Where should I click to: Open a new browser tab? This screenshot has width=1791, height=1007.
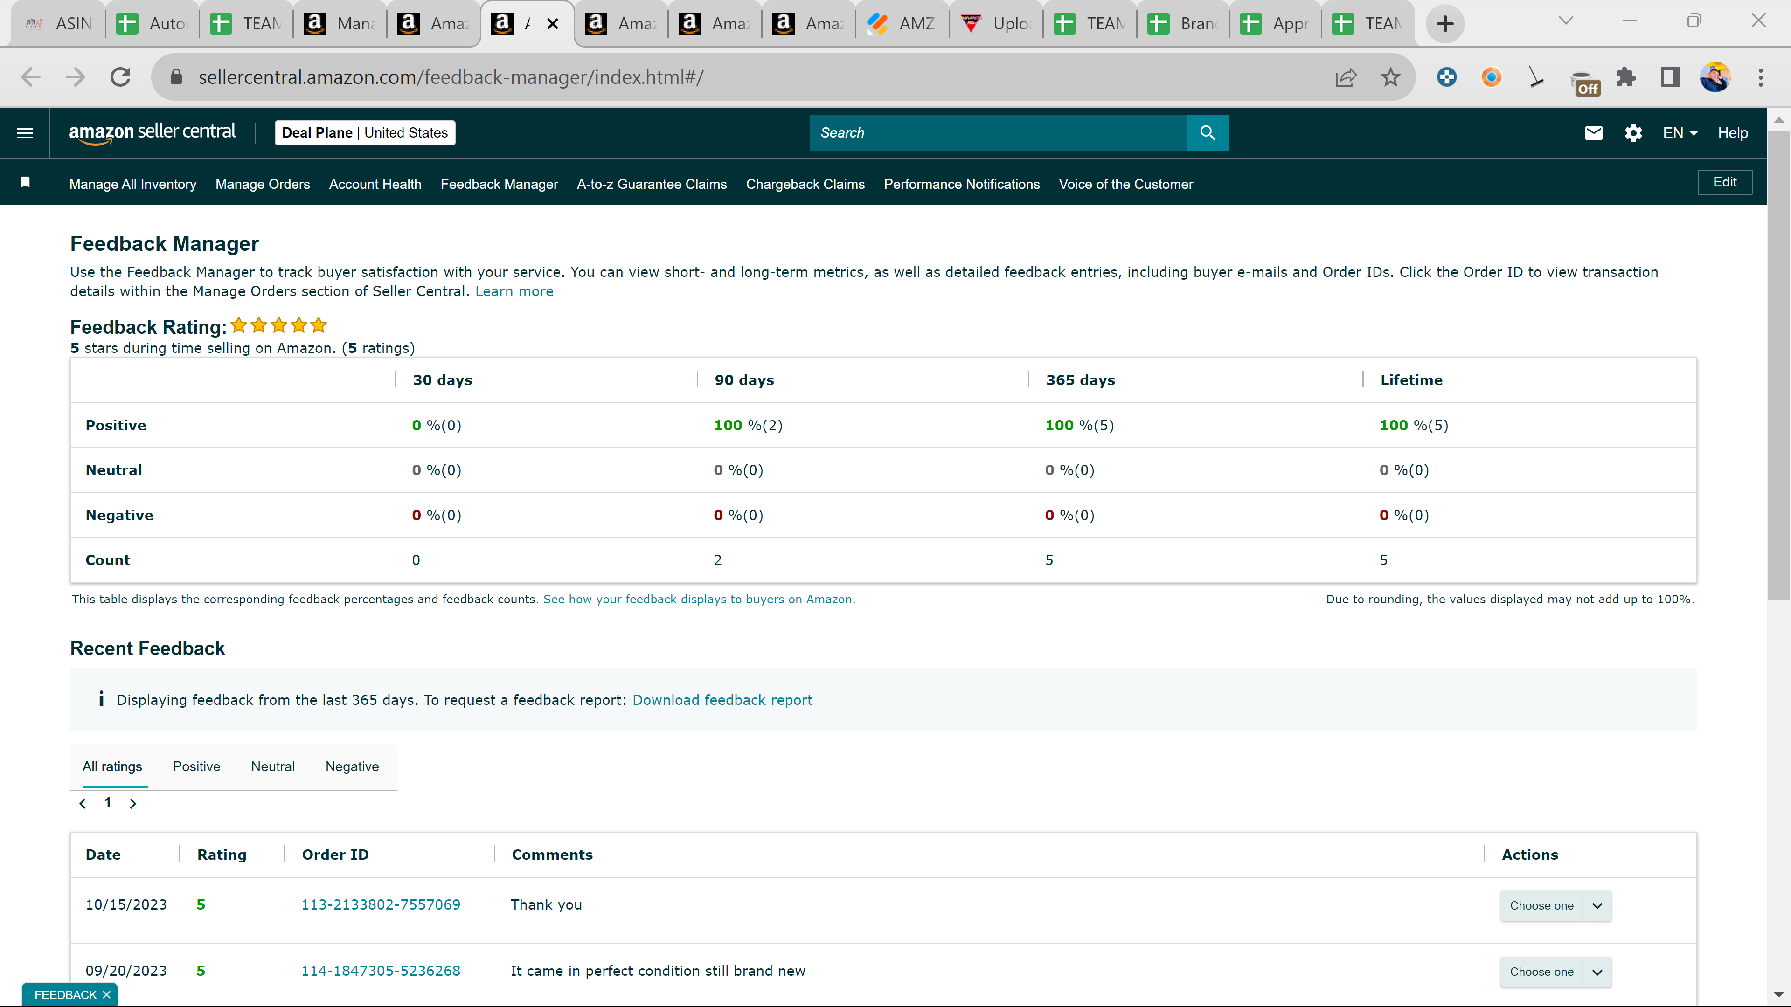(1445, 24)
